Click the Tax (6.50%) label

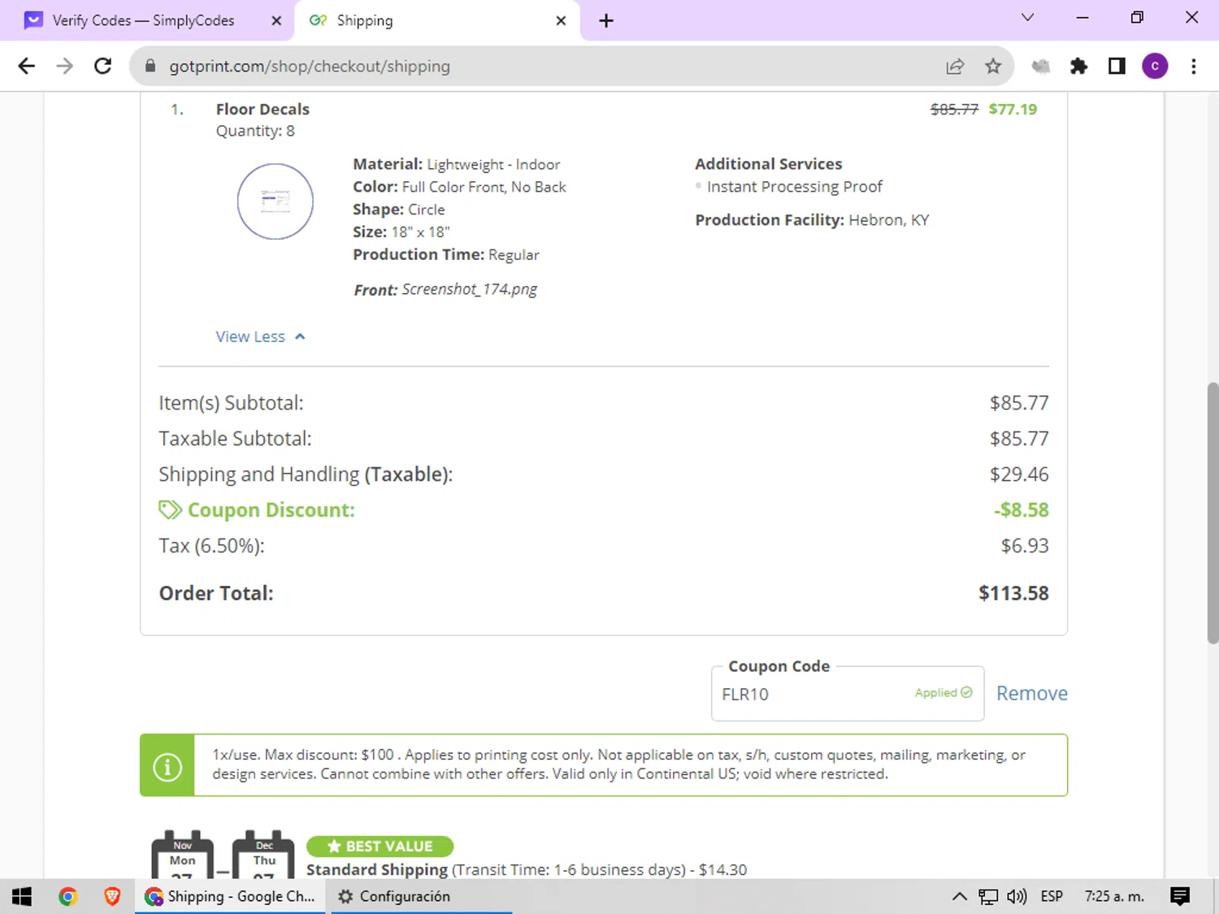coord(211,546)
